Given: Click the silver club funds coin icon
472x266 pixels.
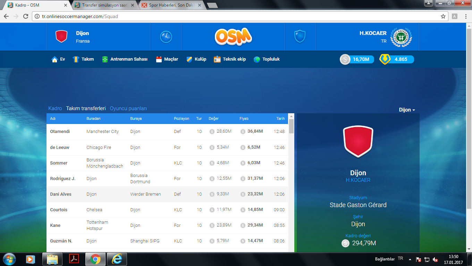Looking at the screenshot, I should (345, 60).
